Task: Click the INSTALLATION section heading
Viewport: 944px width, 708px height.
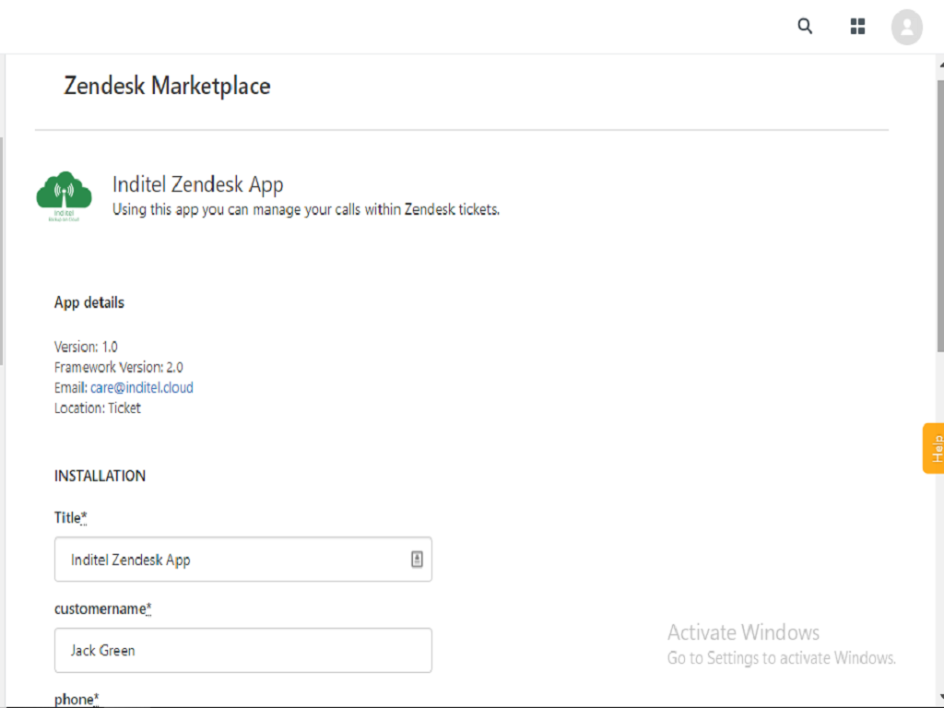Action: tap(100, 476)
